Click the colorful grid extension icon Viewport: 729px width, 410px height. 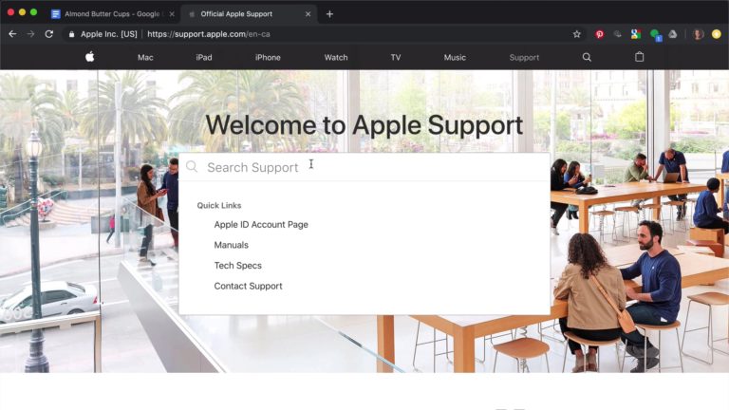click(x=636, y=34)
